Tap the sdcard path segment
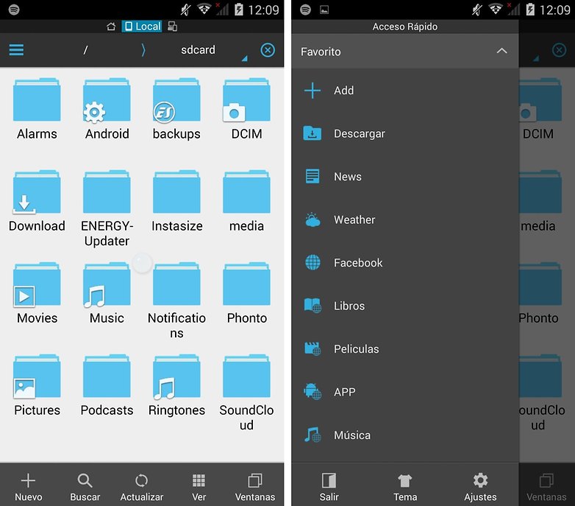This screenshot has height=506, width=575. (198, 50)
